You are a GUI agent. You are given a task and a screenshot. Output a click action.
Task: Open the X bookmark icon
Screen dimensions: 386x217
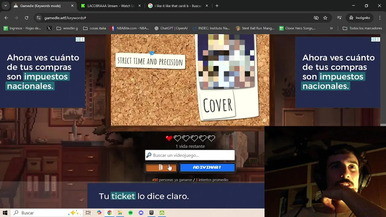[x=49, y=28]
